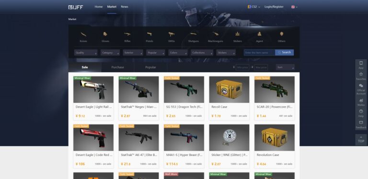Open the Agent category icon
Image resolution: width=368 pixels, height=179 pixels.
coord(259,34)
